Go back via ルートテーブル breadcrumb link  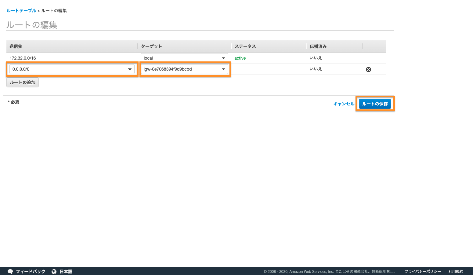pos(21,11)
